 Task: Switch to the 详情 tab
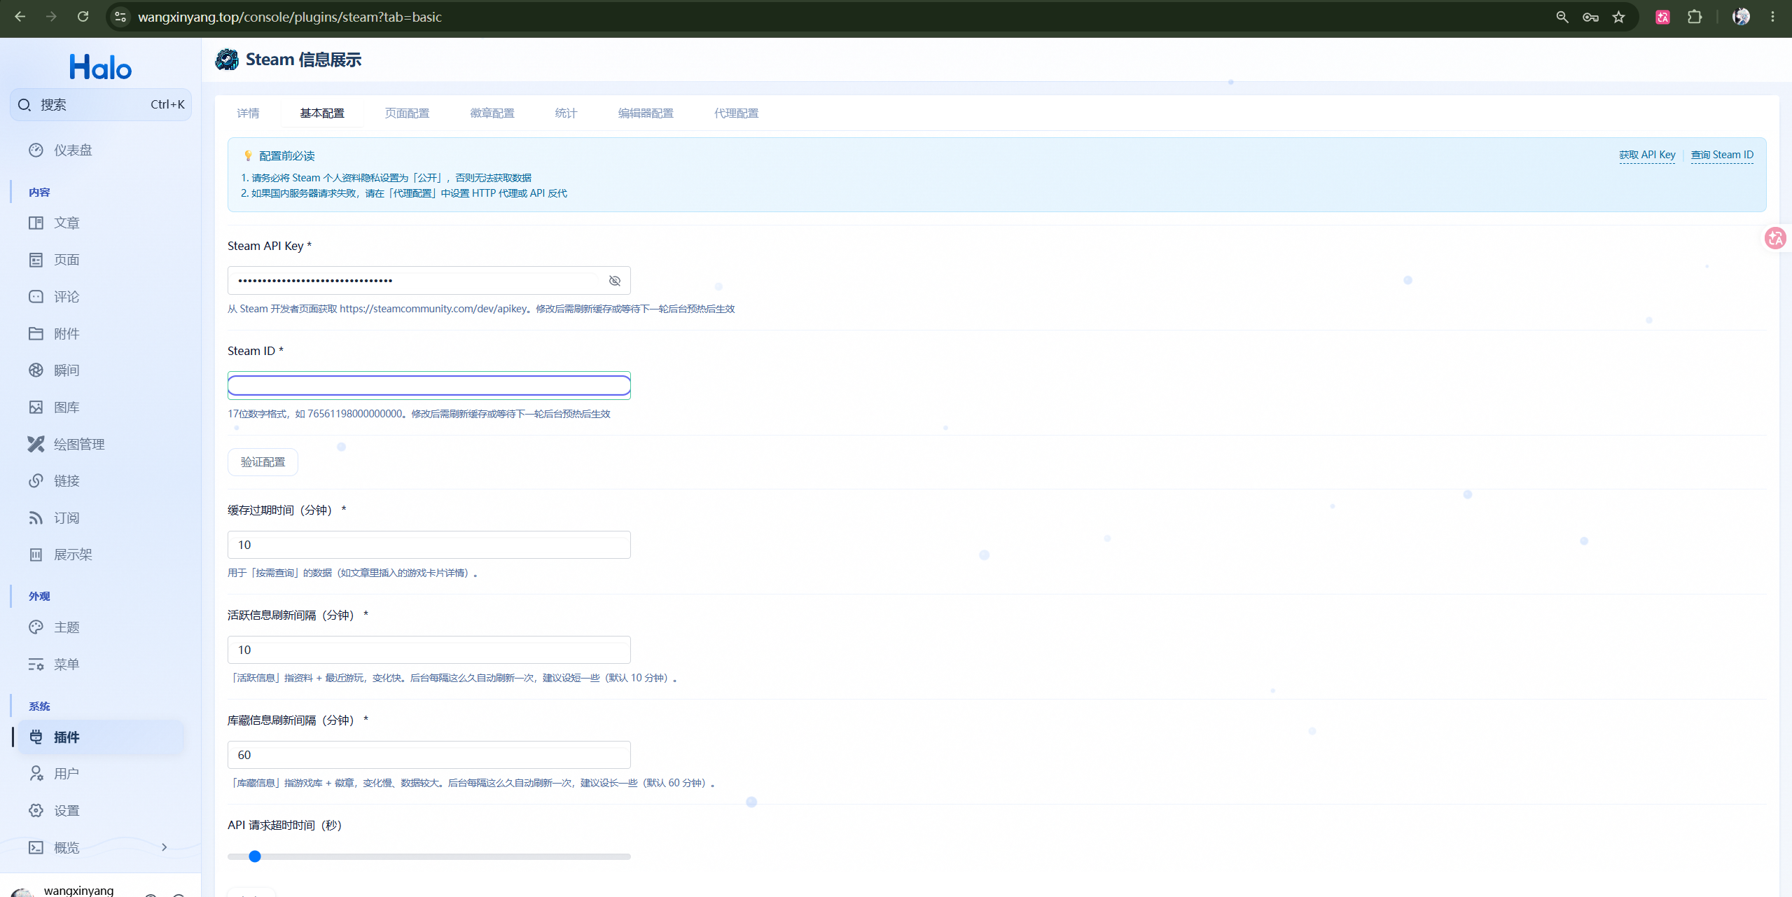pos(248,113)
